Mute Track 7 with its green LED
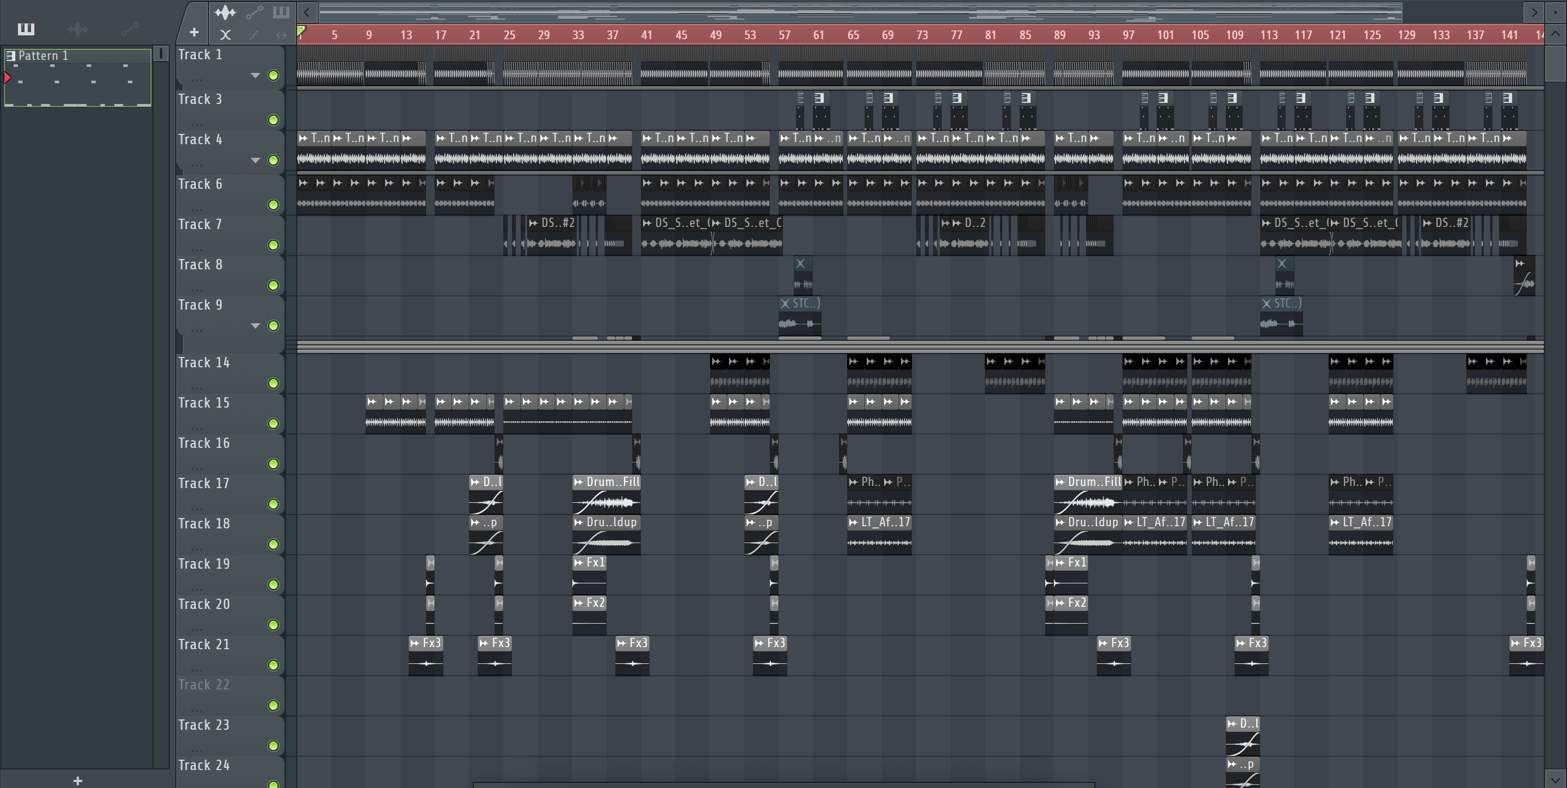 [274, 244]
